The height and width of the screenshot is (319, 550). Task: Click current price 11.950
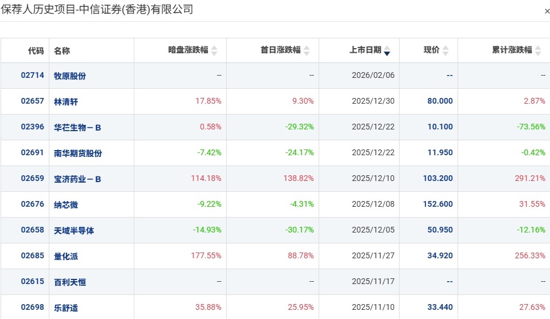pyautogui.click(x=440, y=152)
